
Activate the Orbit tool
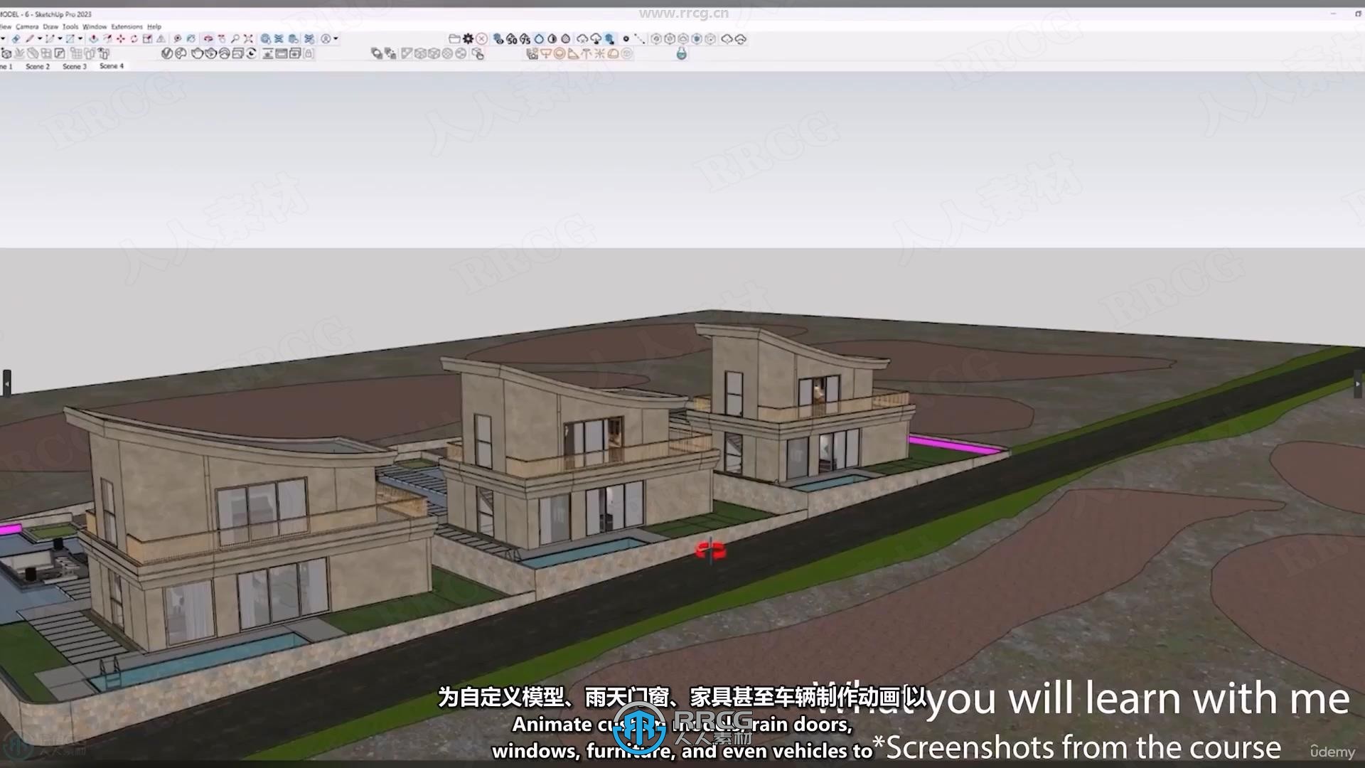click(x=208, y=38)
